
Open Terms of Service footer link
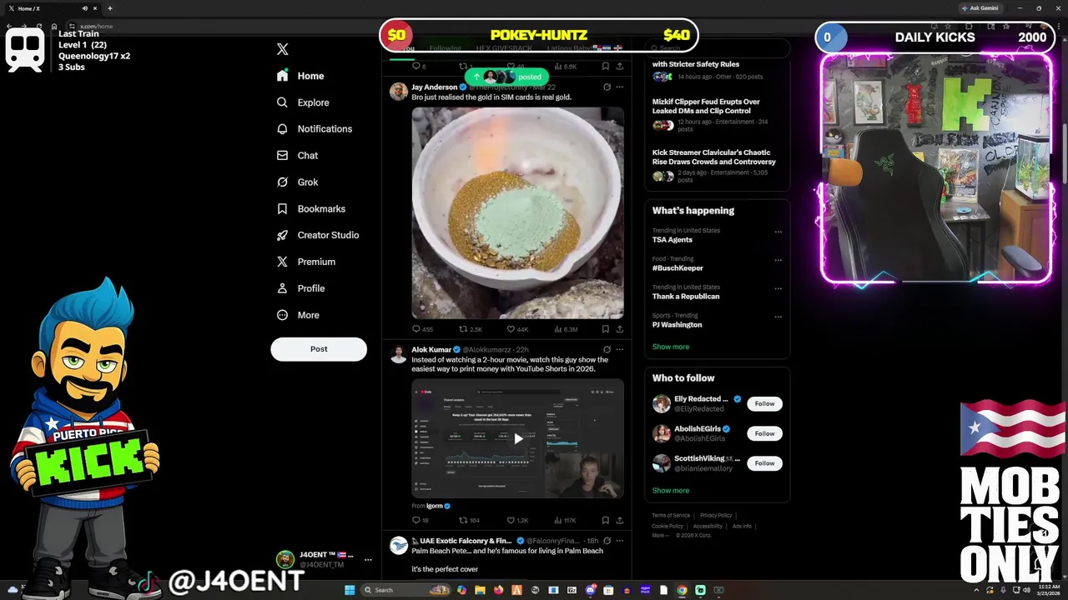pos(671,516)
